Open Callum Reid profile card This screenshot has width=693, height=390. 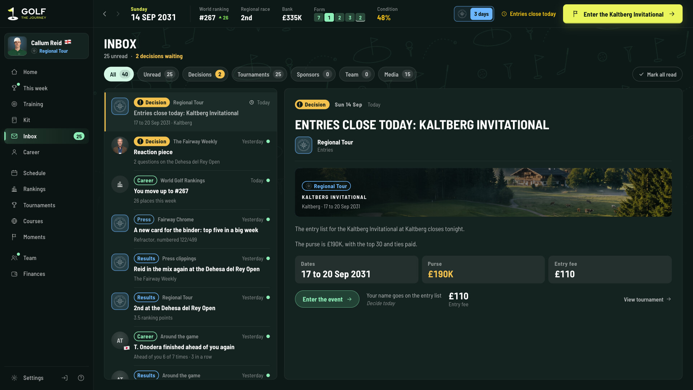tap(47, 46)
